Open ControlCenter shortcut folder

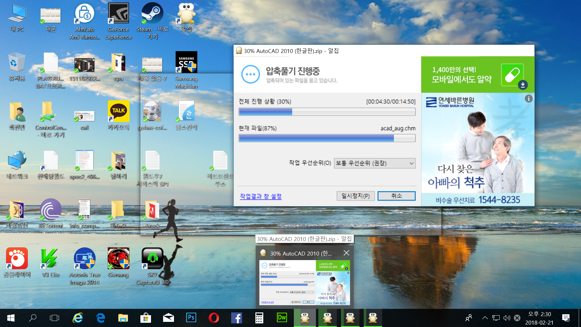coord(51,120)
